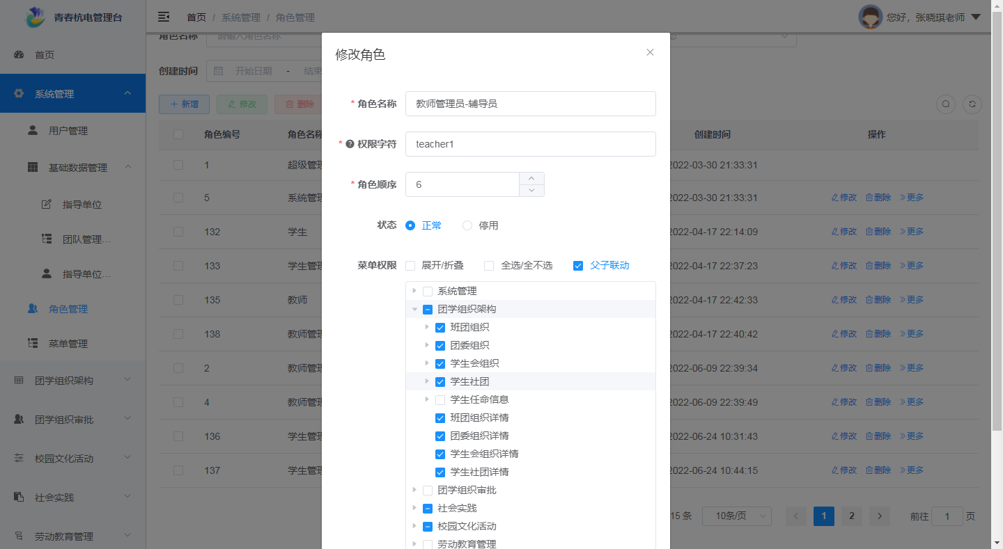Screen dimensions: 1003x549
Task: Click the person icon beside 用户管理
Action: tap(33, 130)
